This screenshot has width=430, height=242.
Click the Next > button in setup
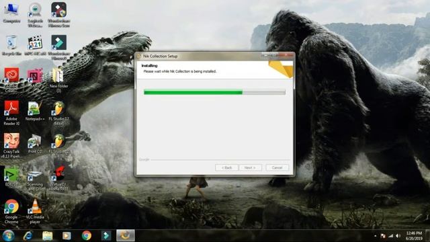point(250,167)
